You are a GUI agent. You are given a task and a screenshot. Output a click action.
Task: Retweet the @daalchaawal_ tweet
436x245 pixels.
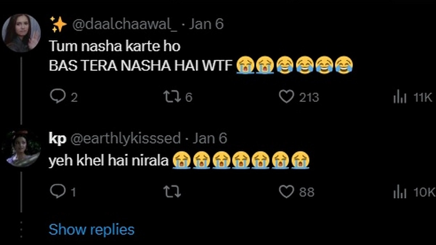click(172, 97)
